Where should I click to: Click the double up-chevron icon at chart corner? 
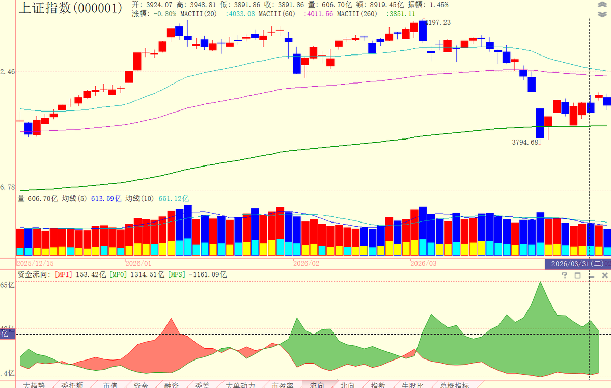pos(603,4)
